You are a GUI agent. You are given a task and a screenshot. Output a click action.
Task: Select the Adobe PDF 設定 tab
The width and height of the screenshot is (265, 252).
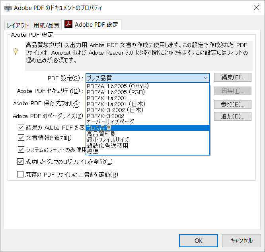point(92,25)
